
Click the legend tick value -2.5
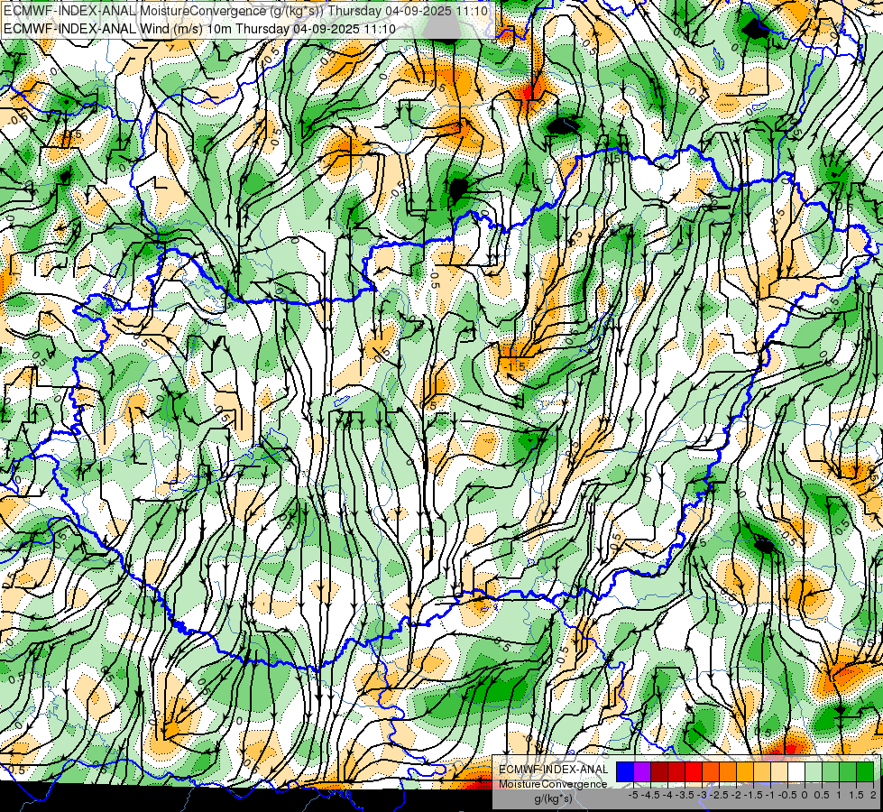click(x=719, y=795)
